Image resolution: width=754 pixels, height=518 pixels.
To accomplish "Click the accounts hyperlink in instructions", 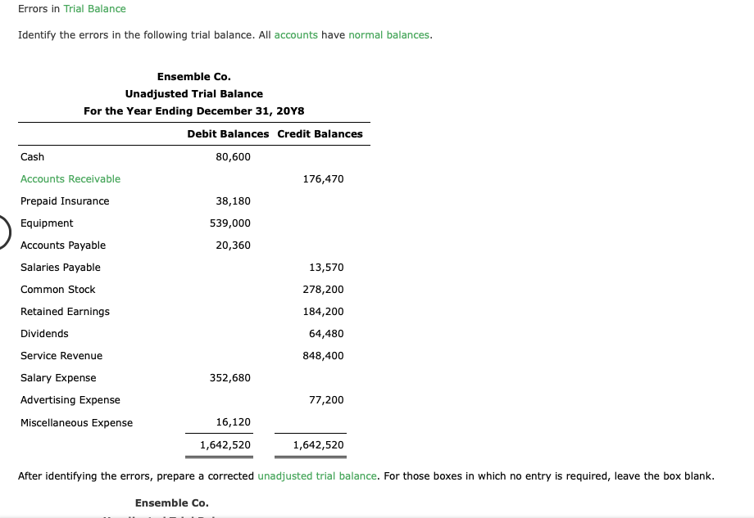I will [296, 34].
